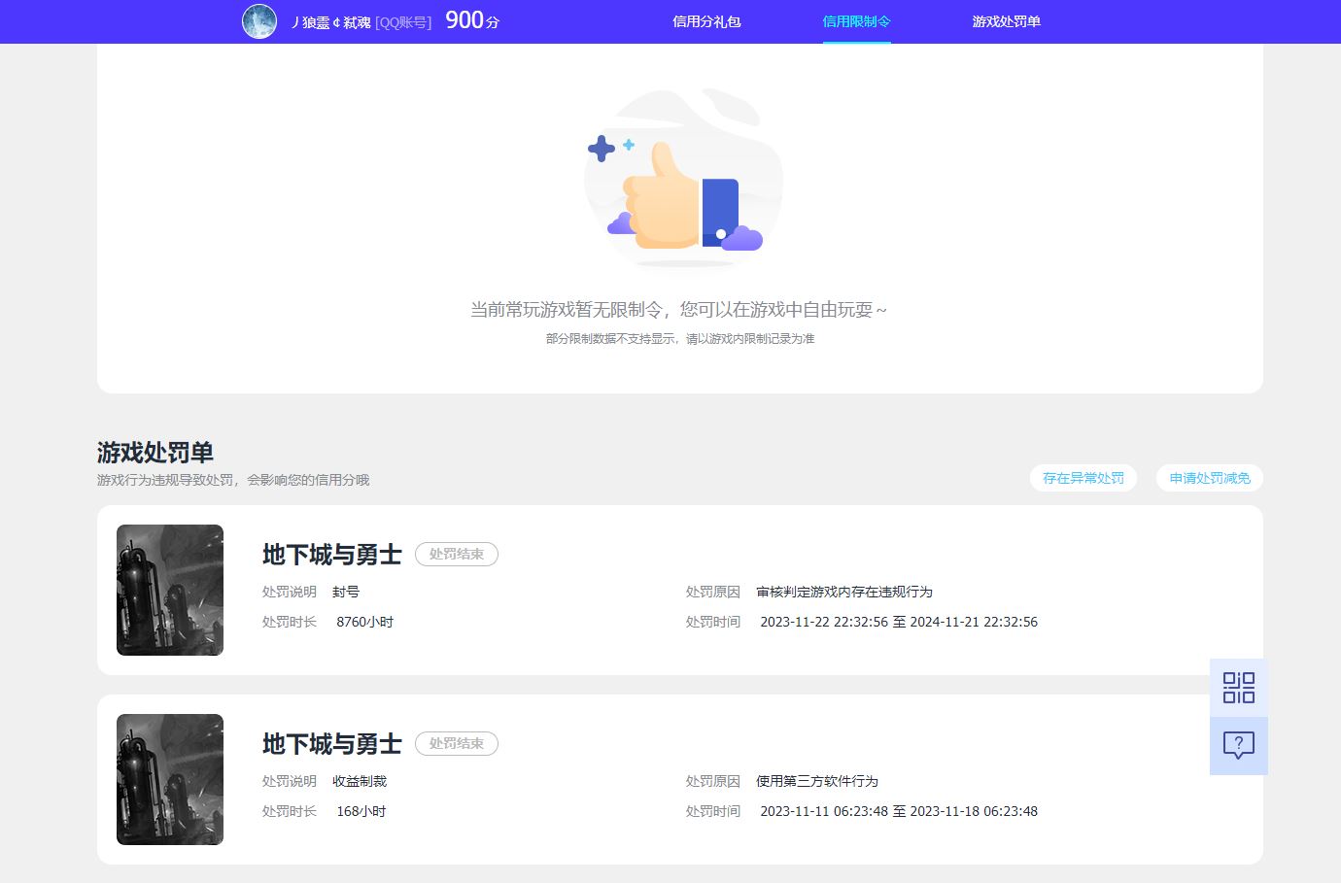Click the 存在异常处罚 button

point(1083,478)
